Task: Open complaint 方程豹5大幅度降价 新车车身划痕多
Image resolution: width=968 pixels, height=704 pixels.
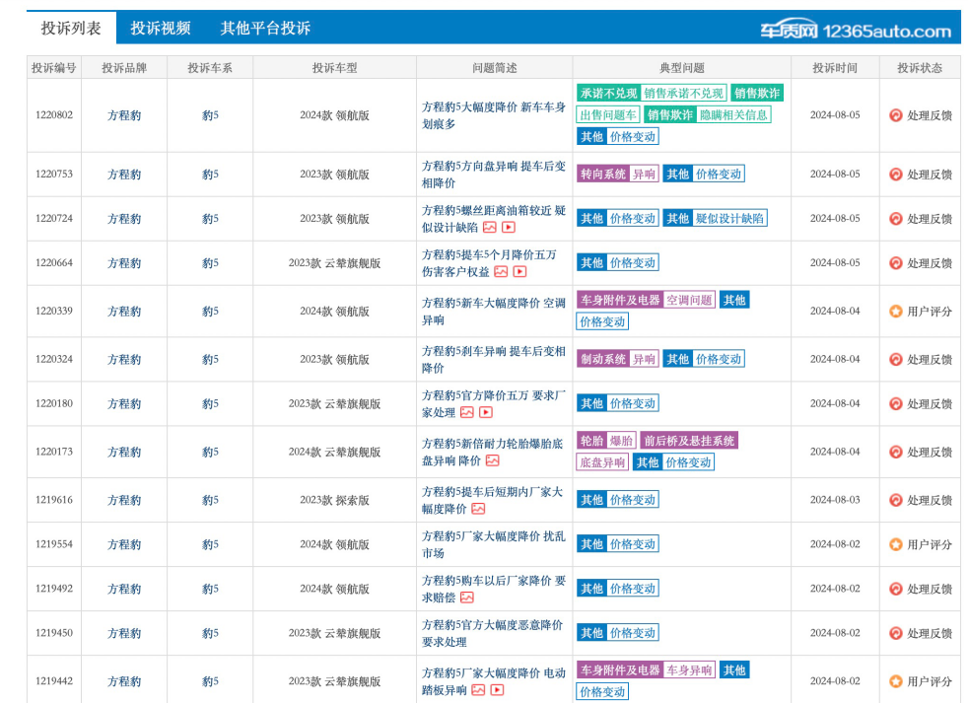Action: (x=493, y=115)
